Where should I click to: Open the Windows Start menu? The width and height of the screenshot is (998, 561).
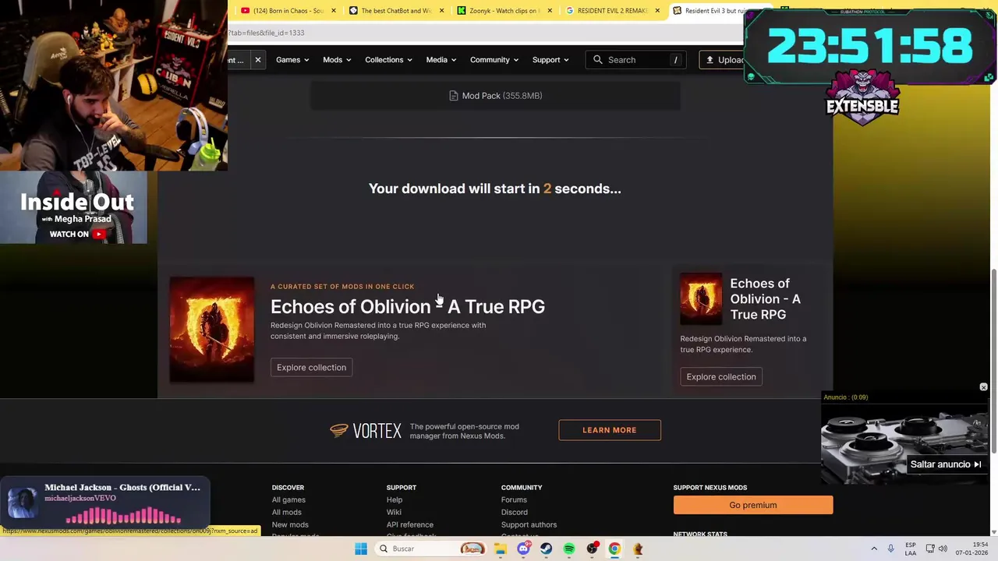[361, 549]
